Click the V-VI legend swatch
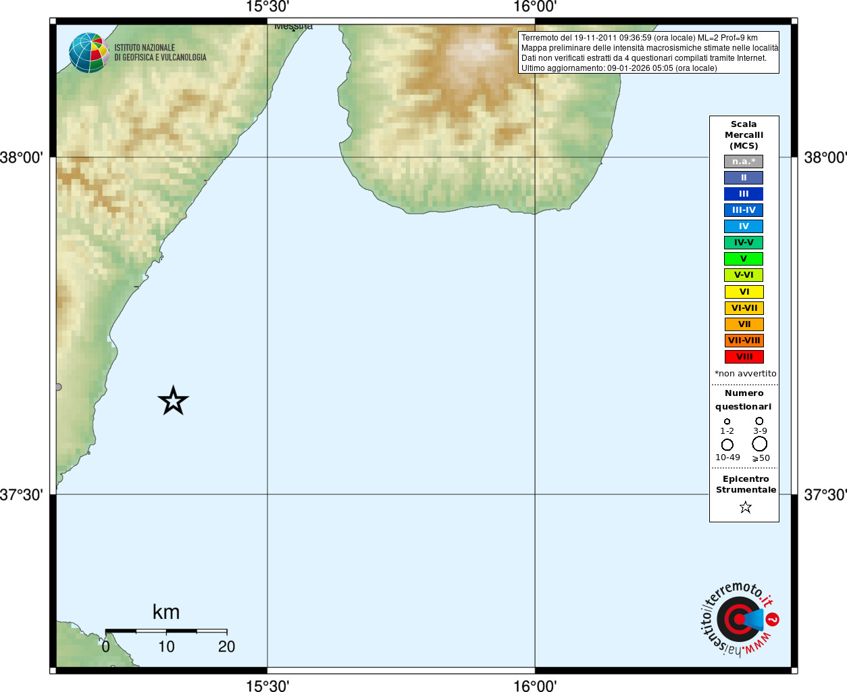847x692 pixels. click(744, 275)
